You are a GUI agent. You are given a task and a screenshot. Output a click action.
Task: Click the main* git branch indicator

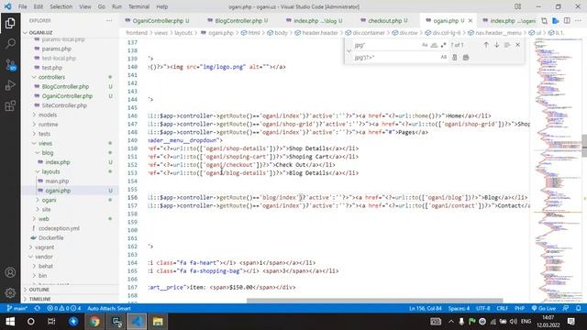(x=17, y=308)
